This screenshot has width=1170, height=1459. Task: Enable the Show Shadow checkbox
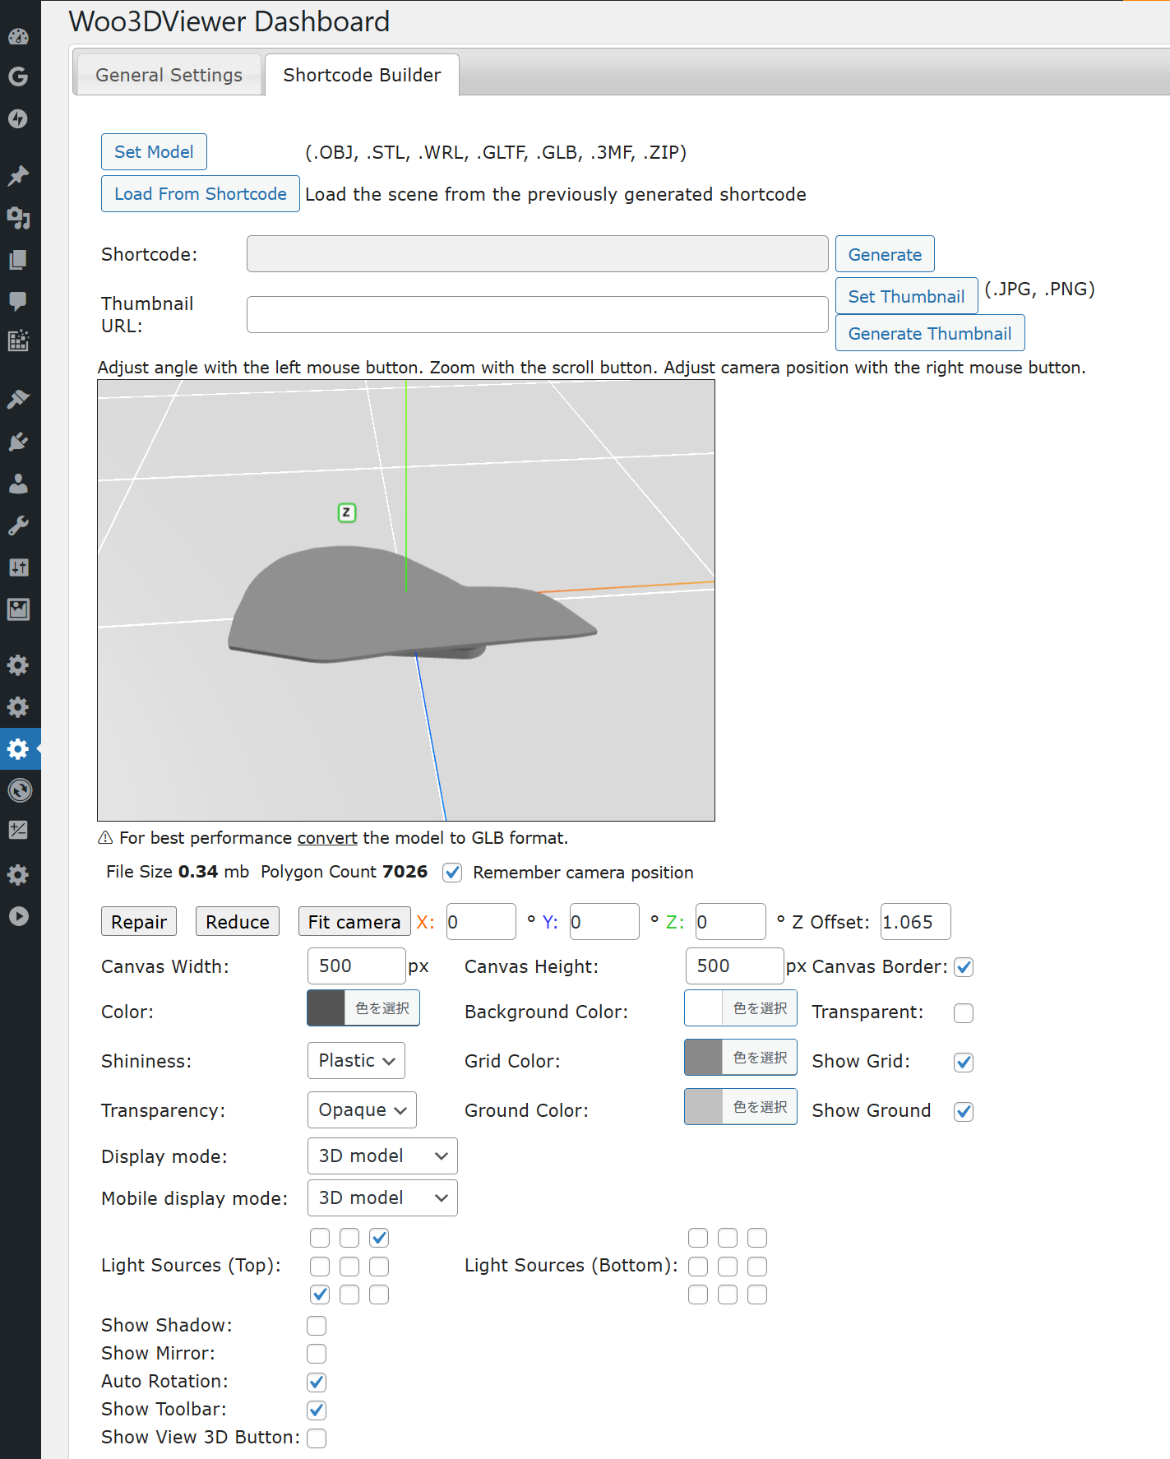click(317, 1326)
